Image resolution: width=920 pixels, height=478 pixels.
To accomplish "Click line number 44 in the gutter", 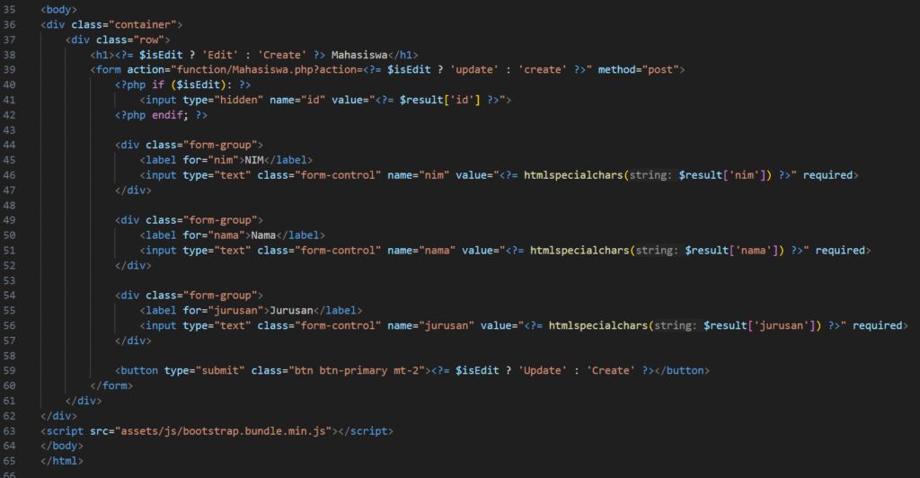I will tap(12, 145).
